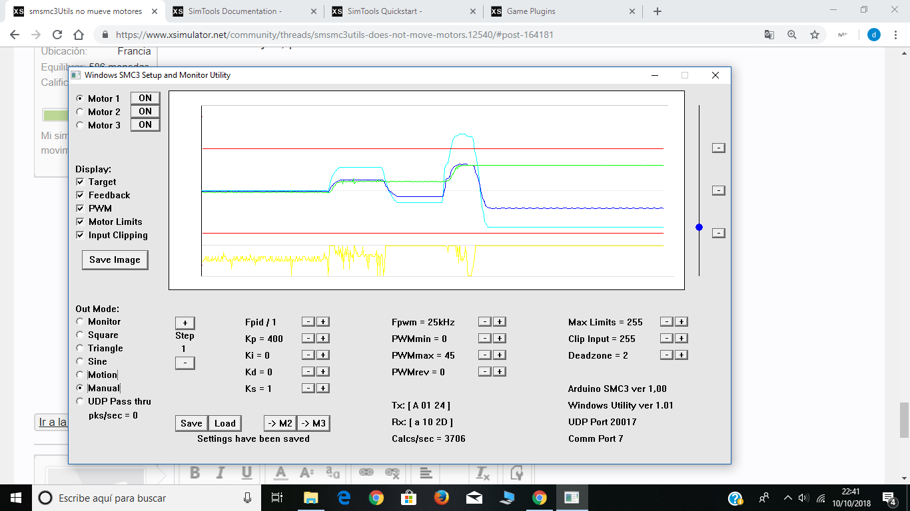
Task: Click the Load settings button
Action: point(225,423)
